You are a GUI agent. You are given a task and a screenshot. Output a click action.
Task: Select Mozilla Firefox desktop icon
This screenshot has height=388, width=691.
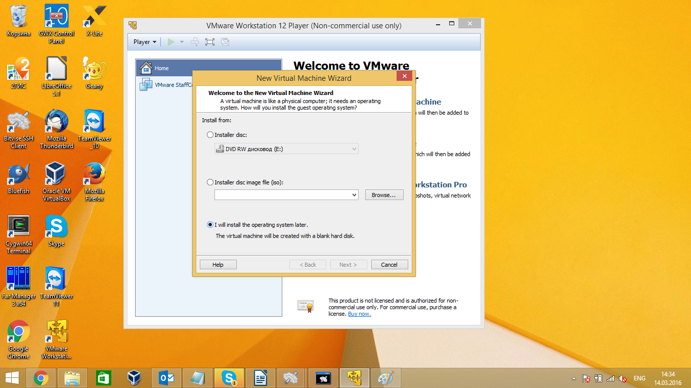[x=94, y=181]
